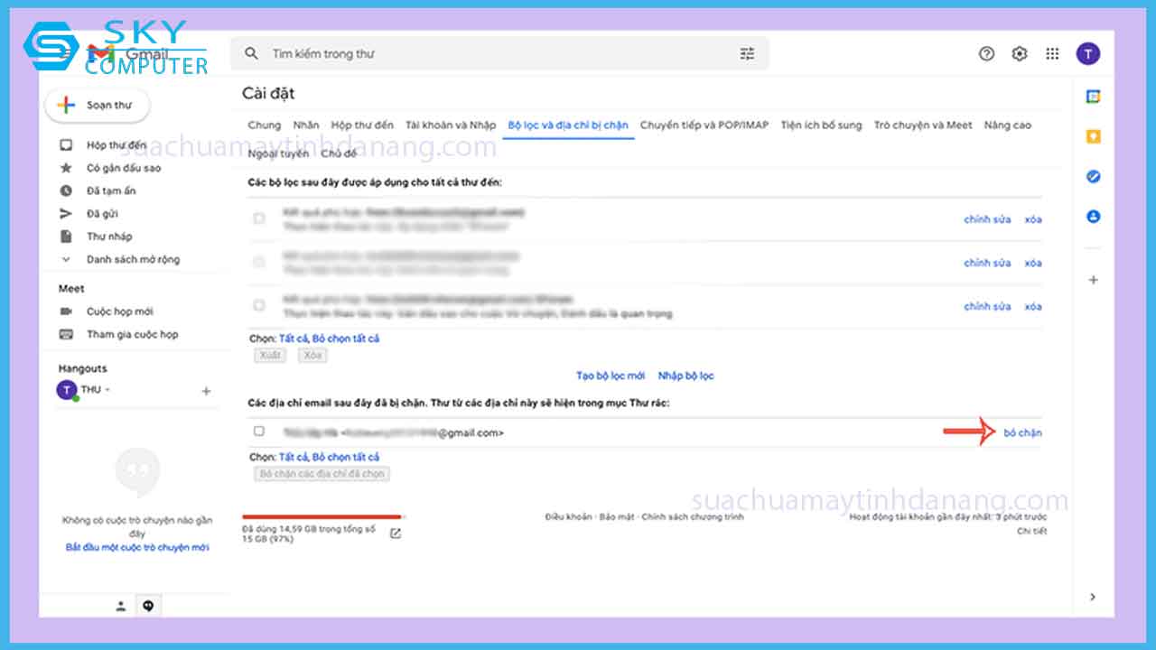Tick the second filter's checkbox
The height and width of the screenshot is (650, 1156).
(259, 262)
